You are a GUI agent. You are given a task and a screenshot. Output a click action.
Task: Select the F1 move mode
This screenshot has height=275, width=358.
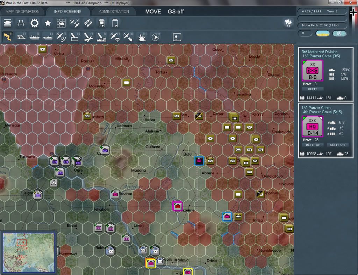tap(8, 37)
